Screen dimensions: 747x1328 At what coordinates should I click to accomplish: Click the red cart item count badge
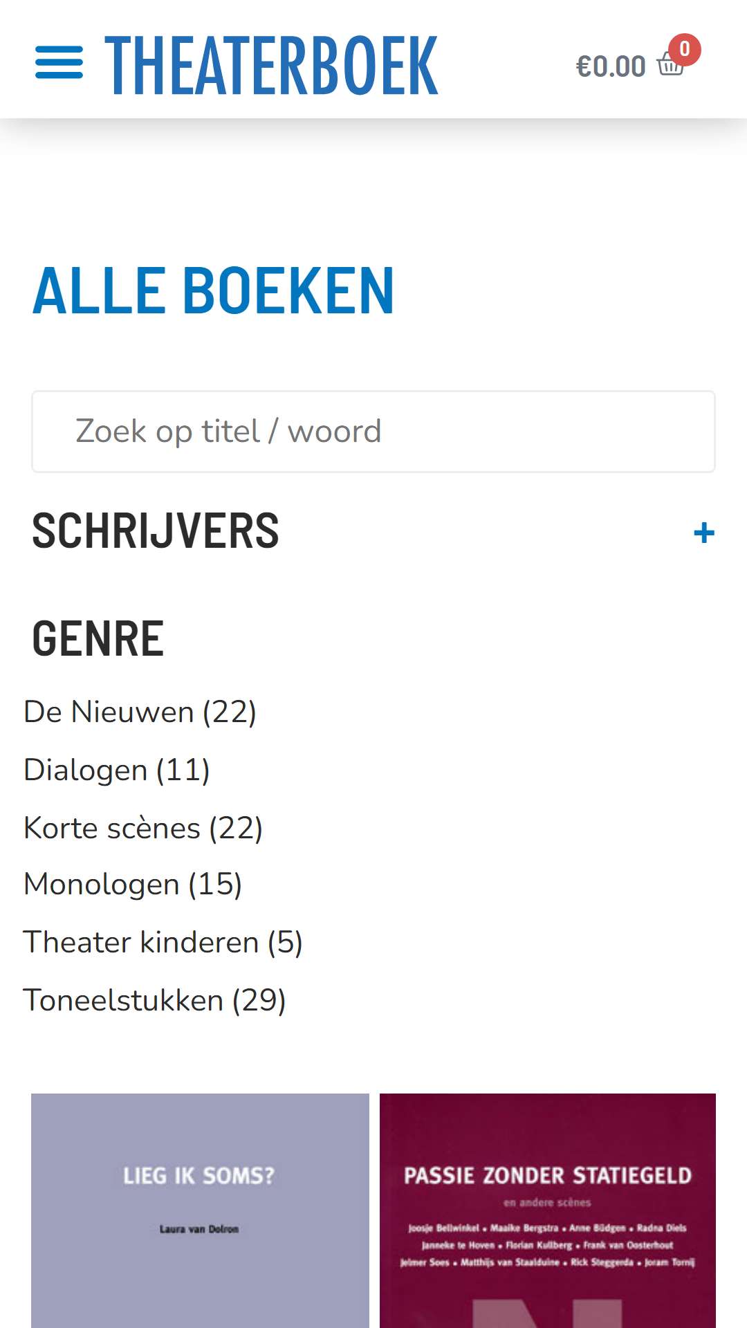(685, 49)
